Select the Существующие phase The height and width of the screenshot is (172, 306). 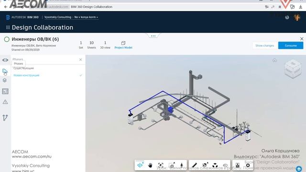pyautogui.click(x=23, y=68)
